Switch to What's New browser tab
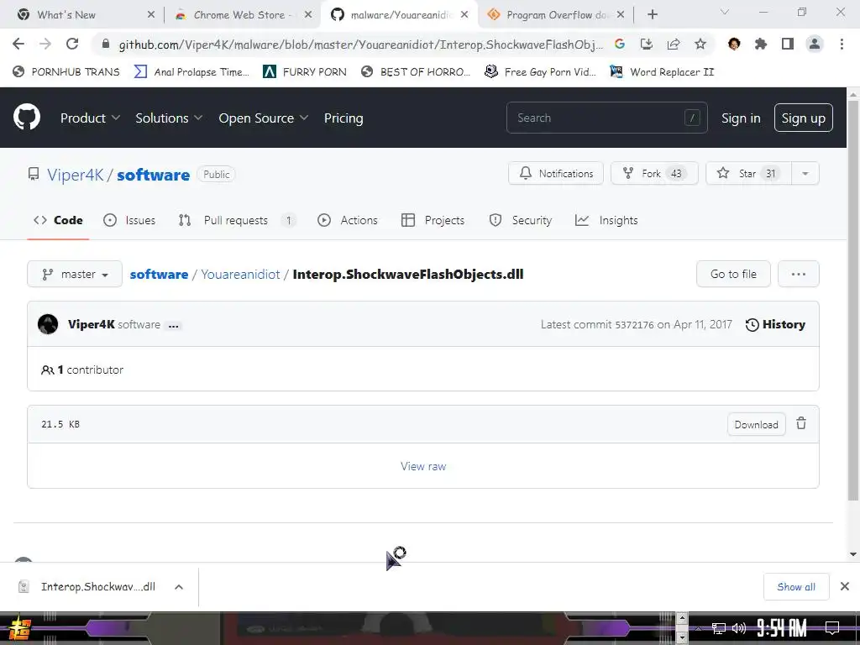Screen dimensions: 860x645 [x=82, y=14]
